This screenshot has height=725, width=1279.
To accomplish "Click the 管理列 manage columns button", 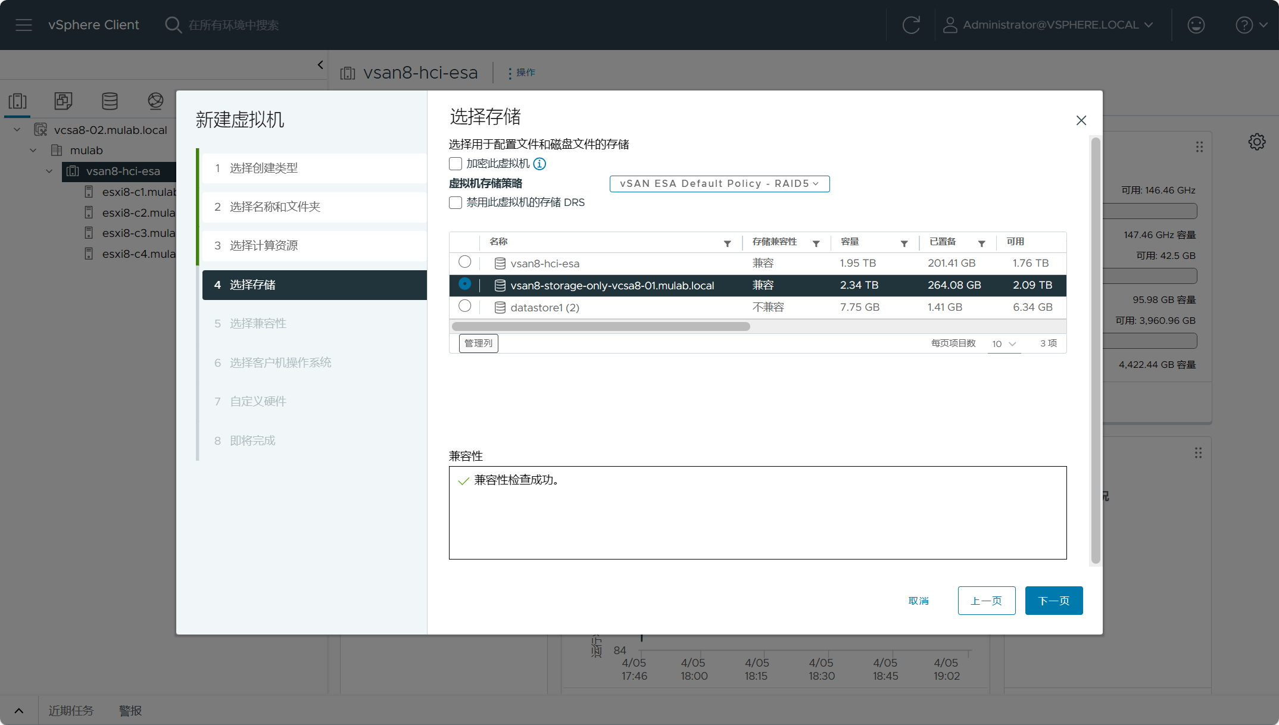I will [478, 343].
